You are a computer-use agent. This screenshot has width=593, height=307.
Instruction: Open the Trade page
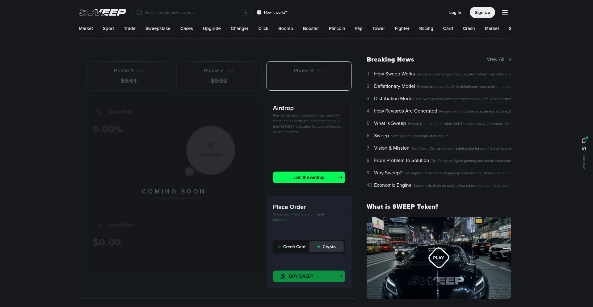click(130, 28)
